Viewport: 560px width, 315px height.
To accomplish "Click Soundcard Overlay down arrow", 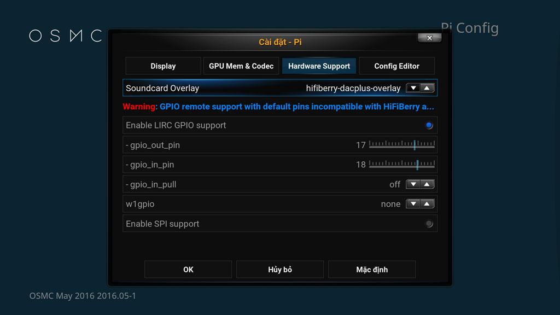I will (413, 88).
